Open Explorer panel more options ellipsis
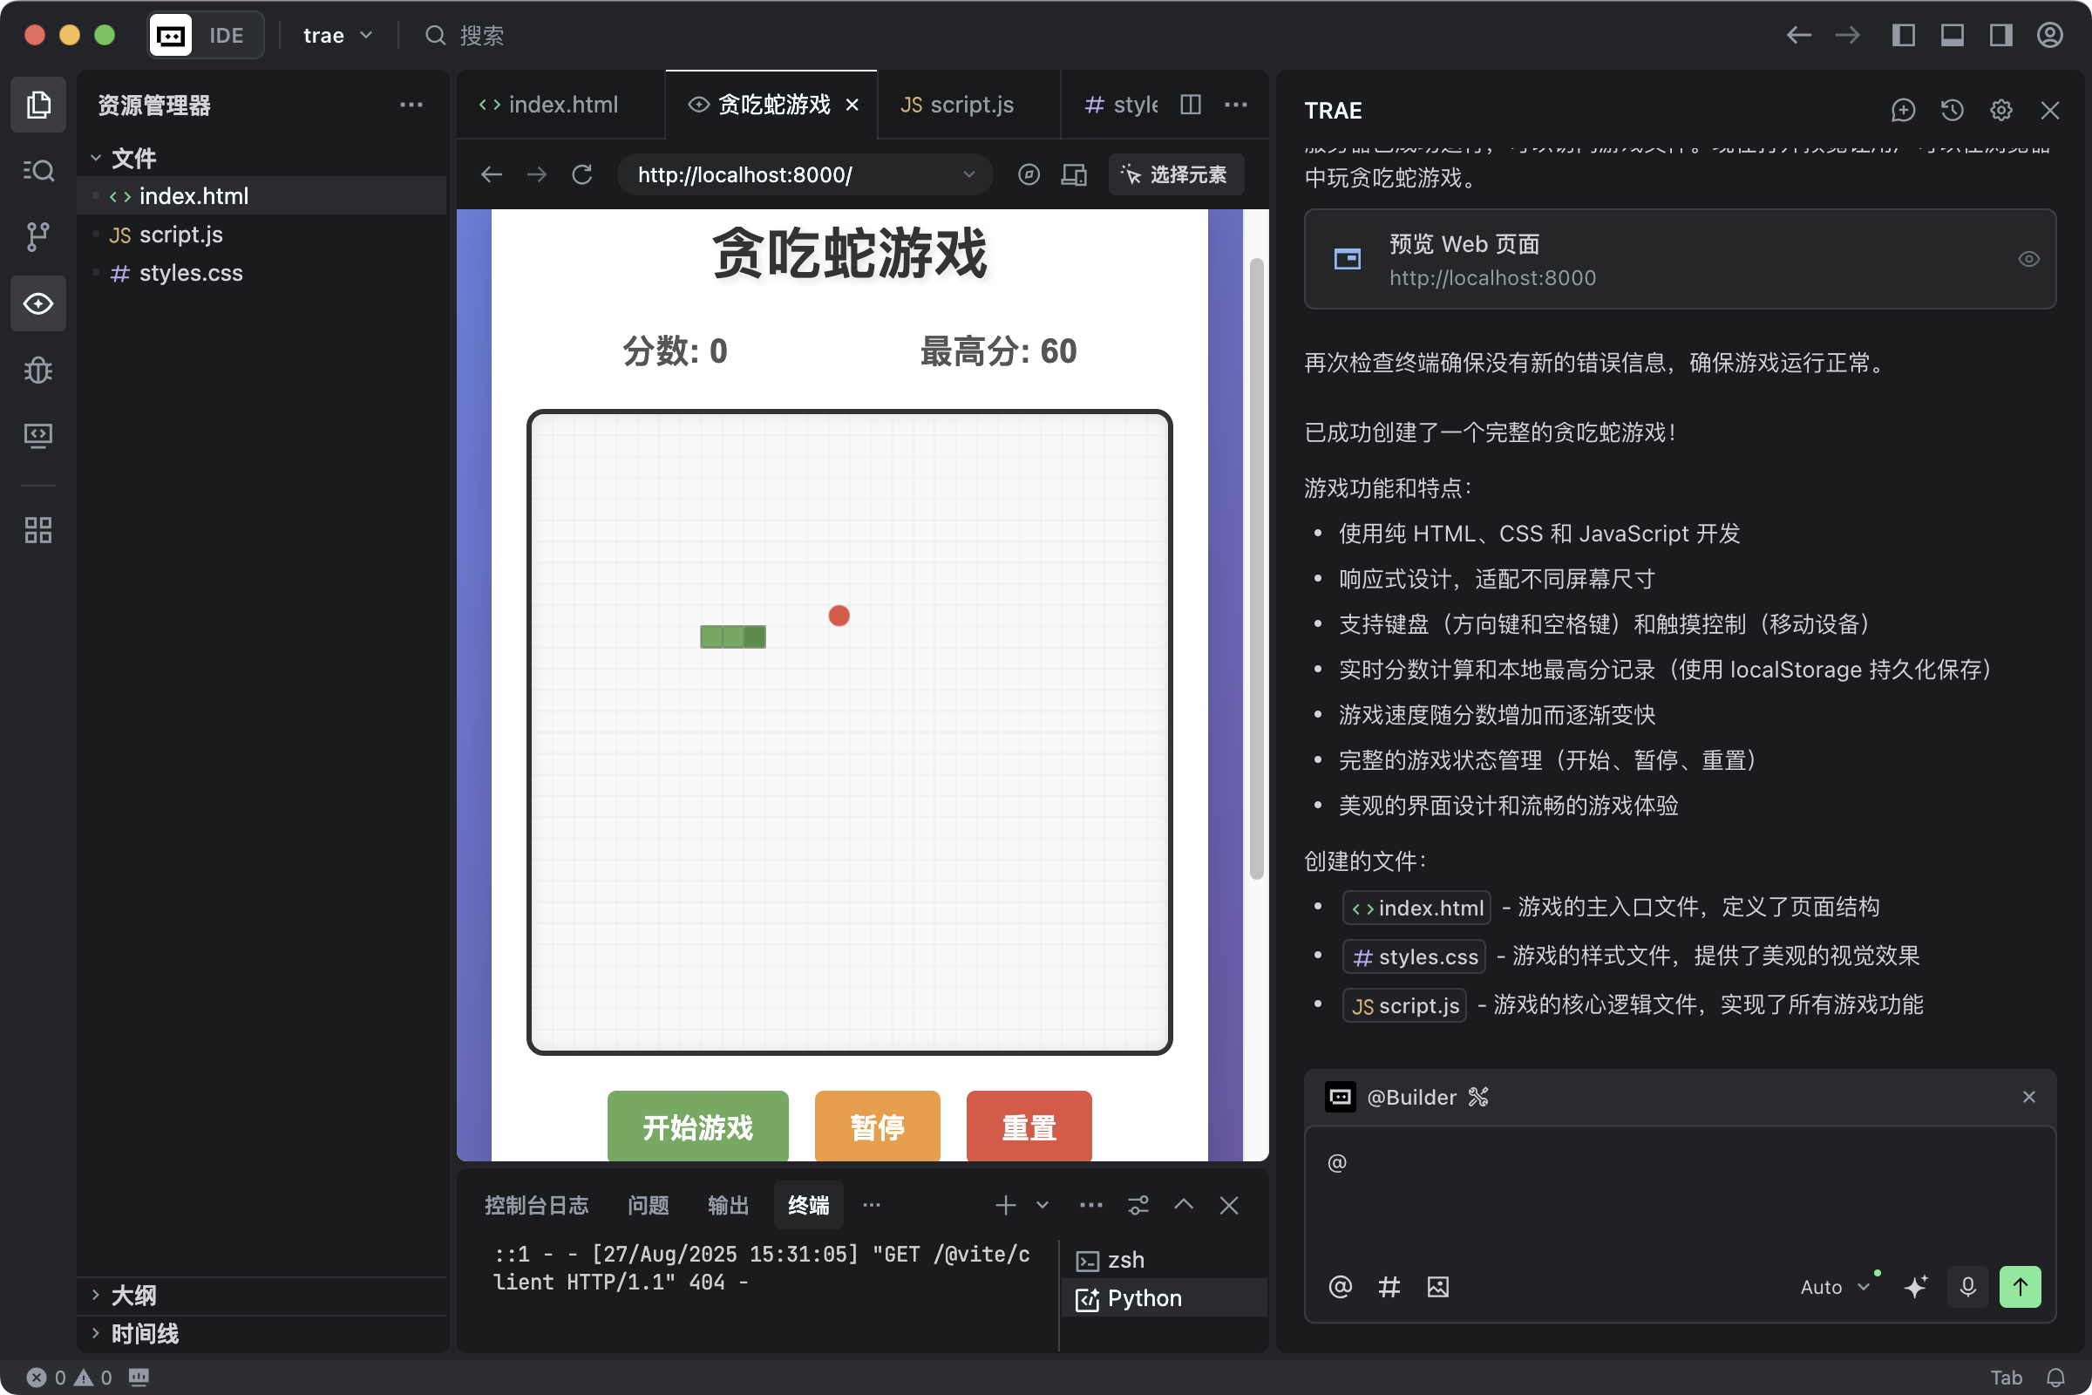The width and height of the screenshot is (2092, 1395). pyautogui.click(x=411, y=105)
